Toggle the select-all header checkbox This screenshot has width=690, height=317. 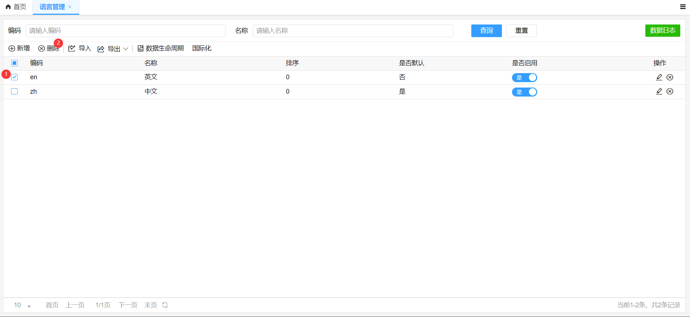click(14, 63)
